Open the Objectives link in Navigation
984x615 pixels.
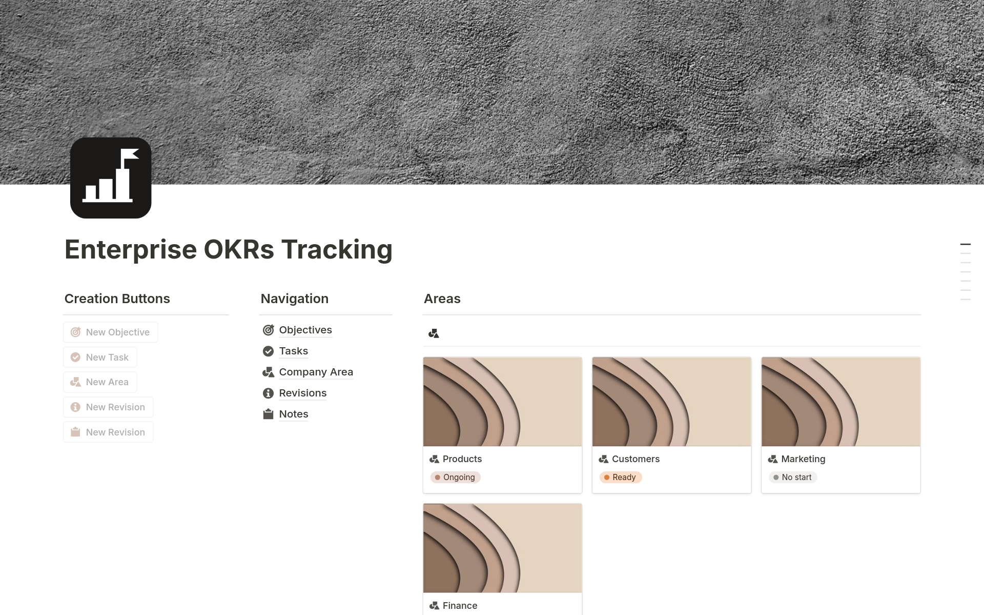(305, 330)
